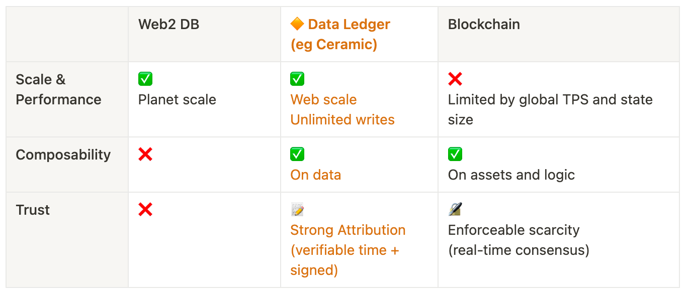
Task: Click the red X in Web2 DB Composability cell
Action: pos(145,155)
